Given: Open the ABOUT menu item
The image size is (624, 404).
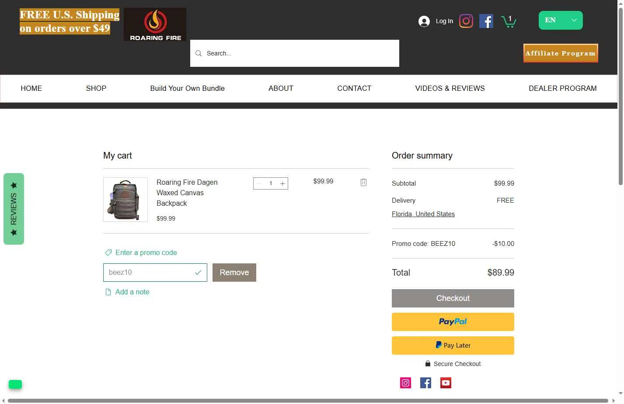Looking at the screenshot, I should 281,88.
